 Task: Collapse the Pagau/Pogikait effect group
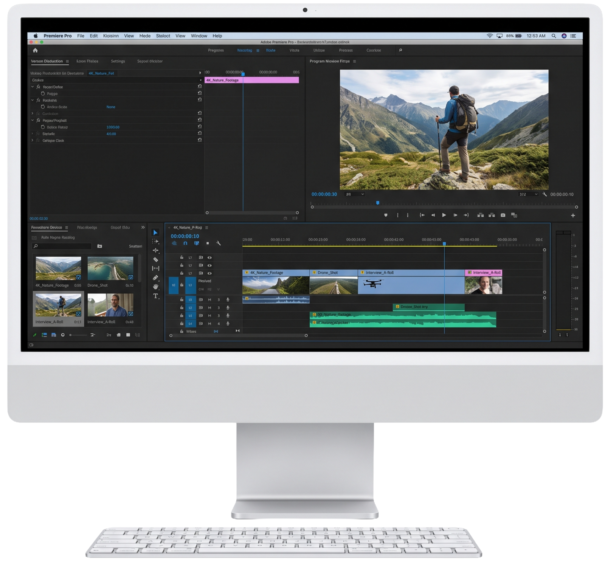tap(33, 120)
